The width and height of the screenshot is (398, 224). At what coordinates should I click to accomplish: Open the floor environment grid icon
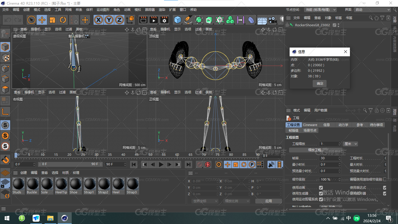pos(262,20)
